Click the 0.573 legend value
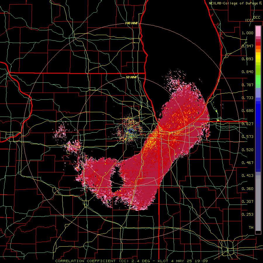263x263 pixels. click(x=248, y=137)
